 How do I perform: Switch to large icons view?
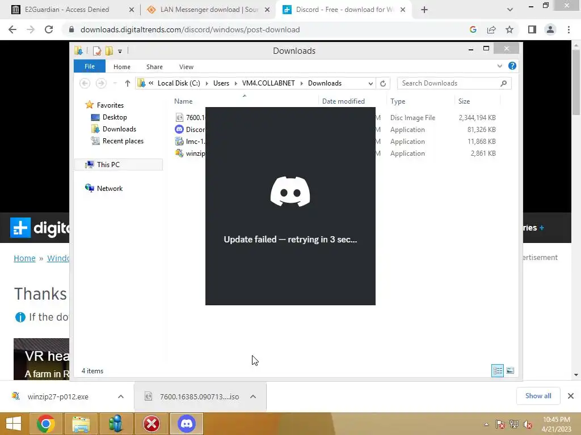pos(510,370)
